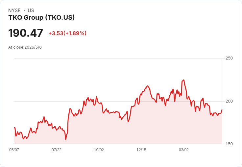Click the highest peak of the price line
Viewport: 242px width, 167px height.
(x=183, y=80)
